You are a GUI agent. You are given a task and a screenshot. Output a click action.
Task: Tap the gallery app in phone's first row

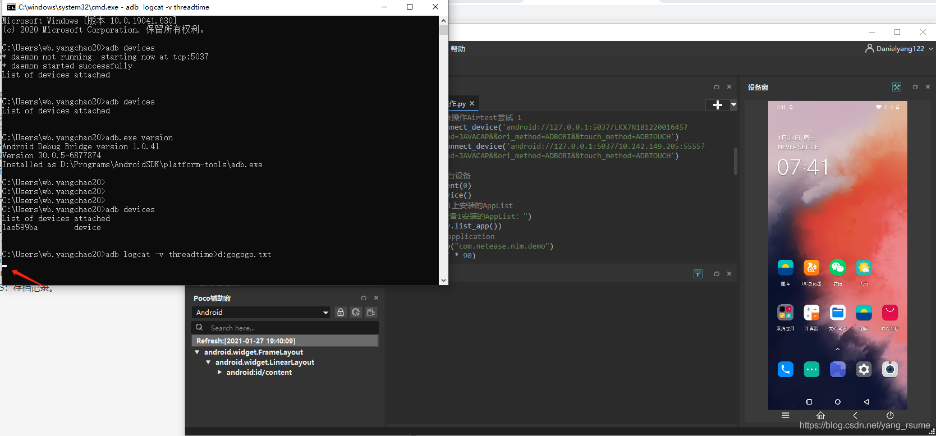pyautogui.click(x=786, y=268)
